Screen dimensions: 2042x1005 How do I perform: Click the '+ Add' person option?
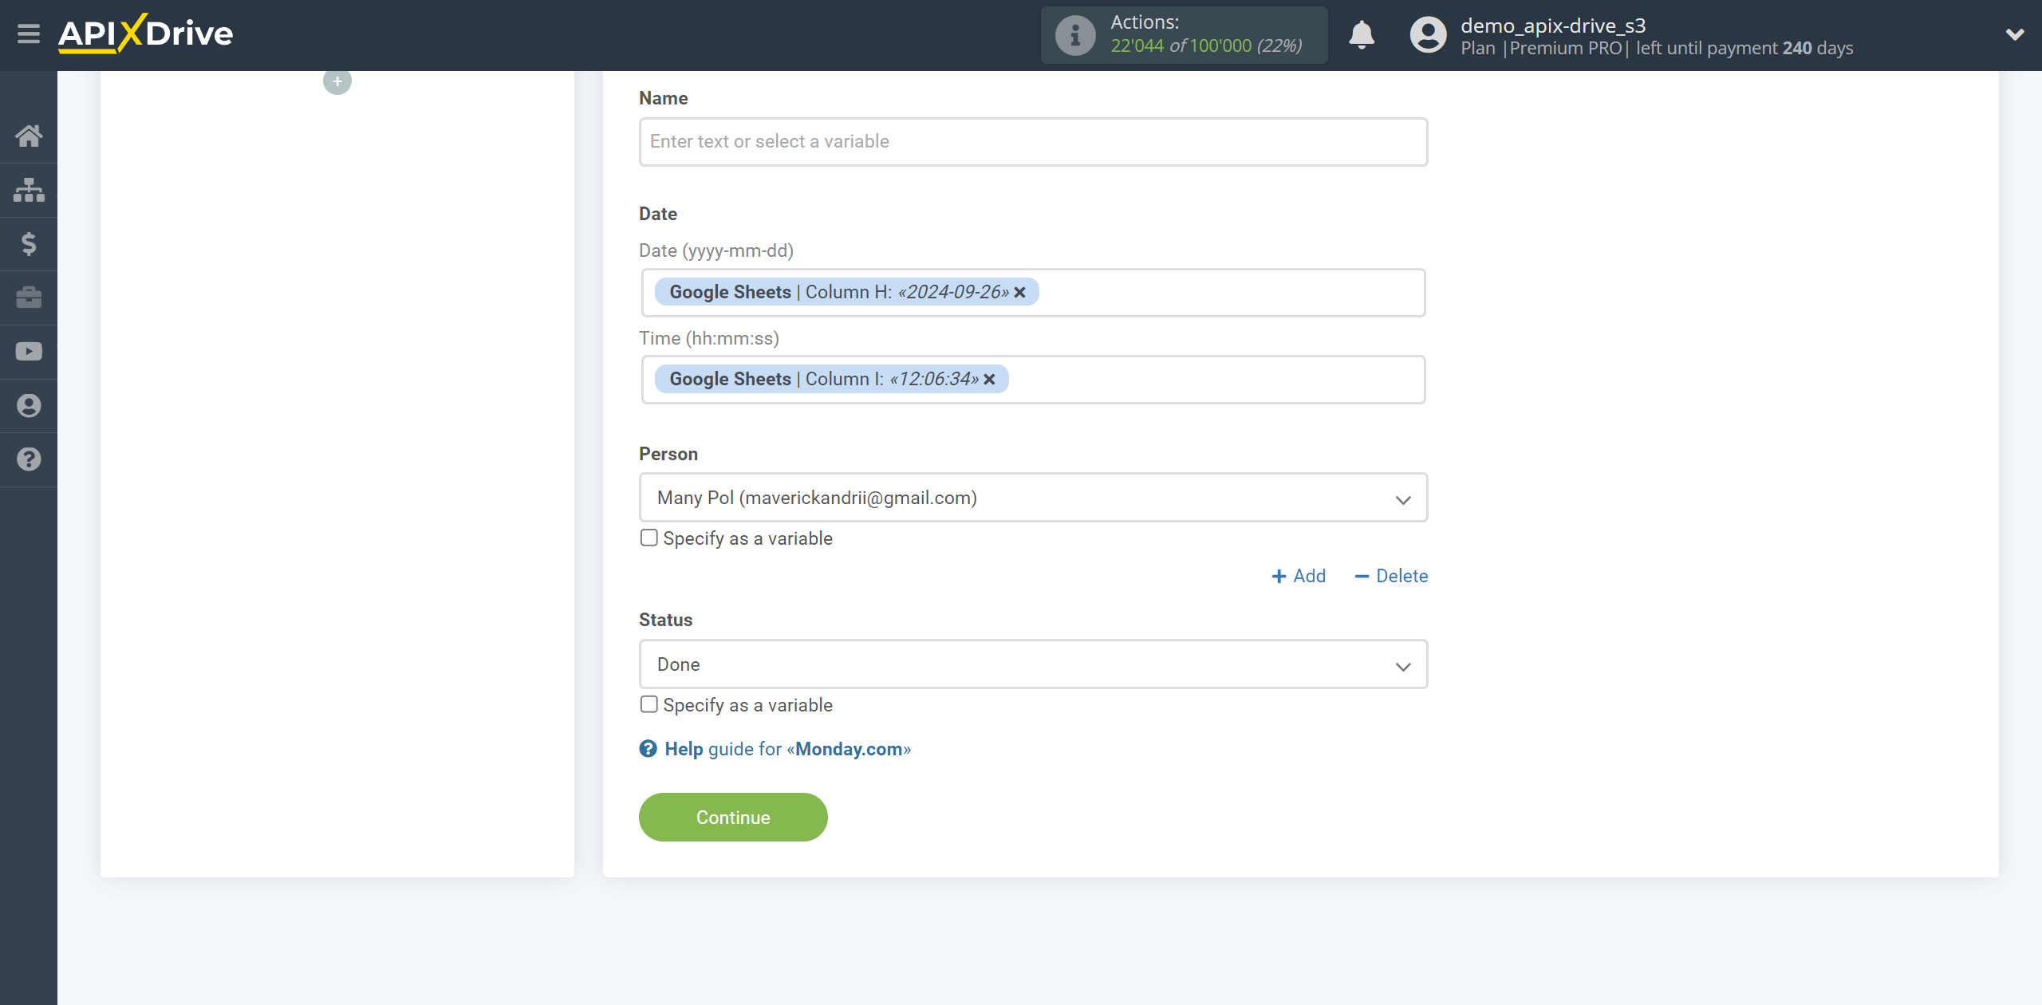(1299, 575)
